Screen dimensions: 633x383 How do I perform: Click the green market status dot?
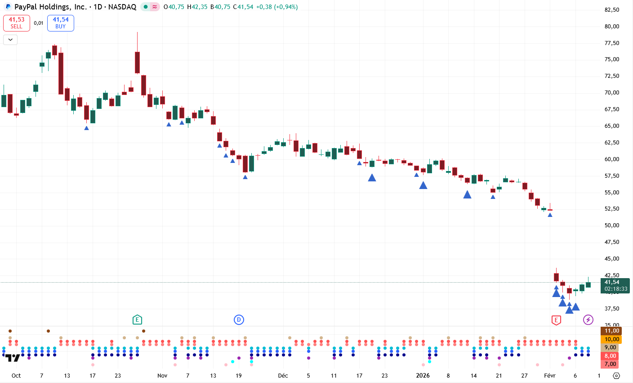tap(146, 7)
